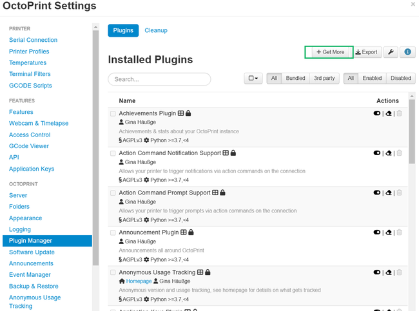Export the installed plugins list
The height and width of the screenshot is (311, 419).
(x=366, y=52)
